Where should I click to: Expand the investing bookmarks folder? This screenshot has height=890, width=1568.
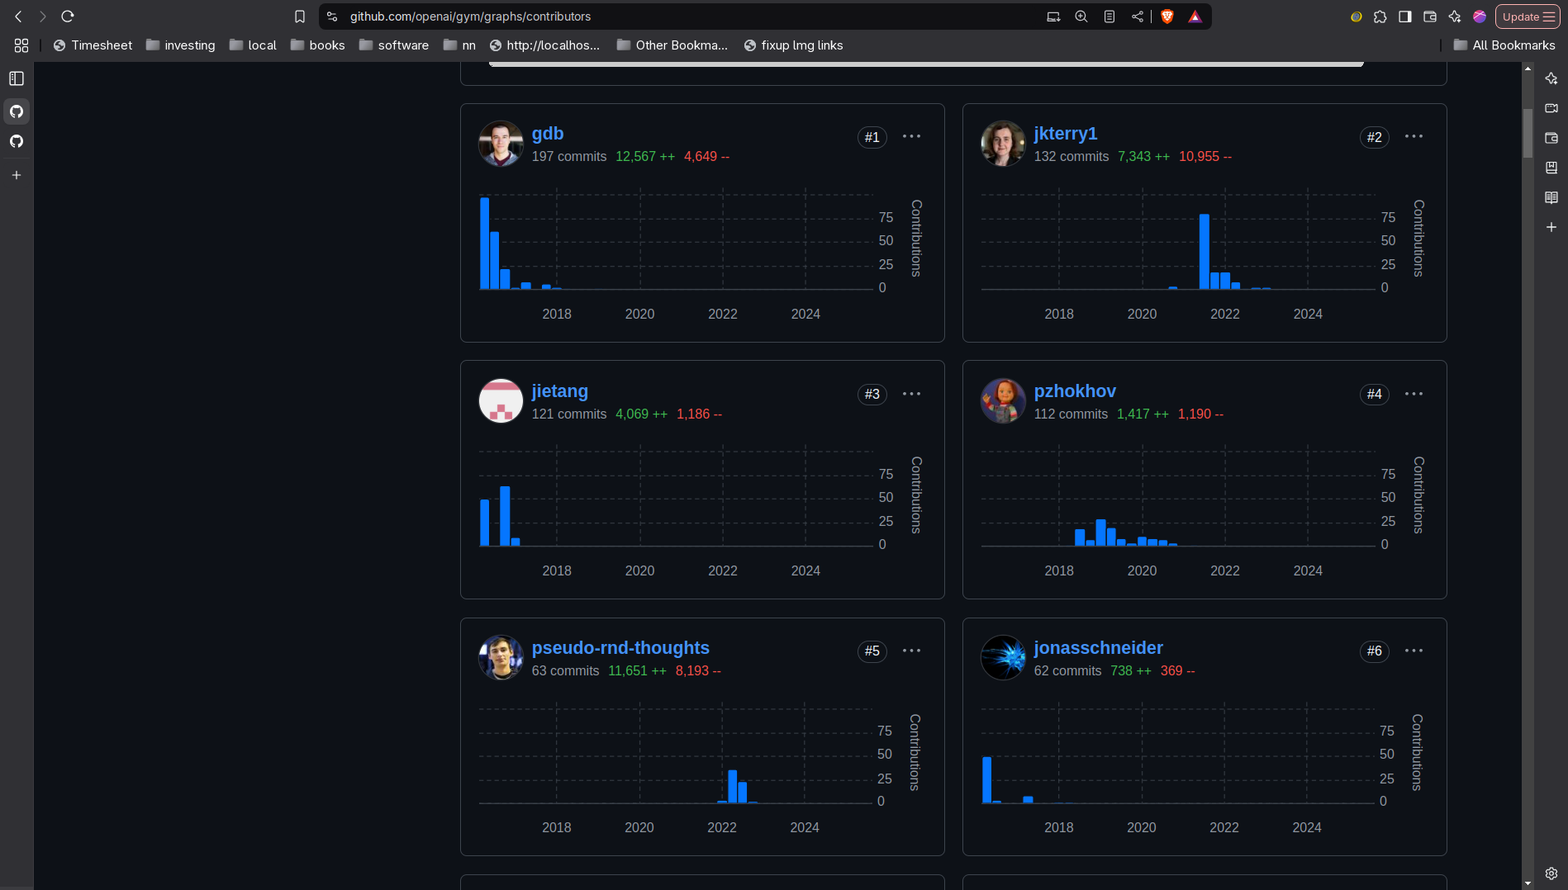[181, 45]
